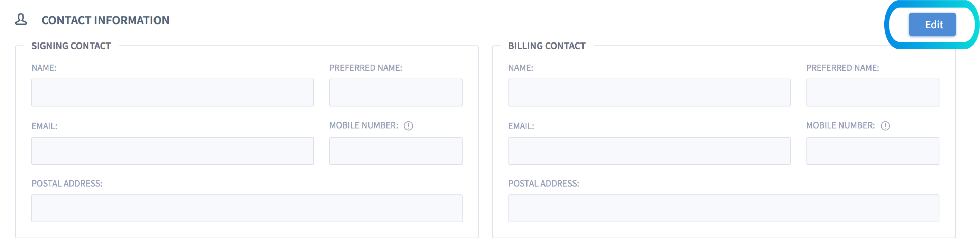Select Signing Contact Preferred Name field

395,92
